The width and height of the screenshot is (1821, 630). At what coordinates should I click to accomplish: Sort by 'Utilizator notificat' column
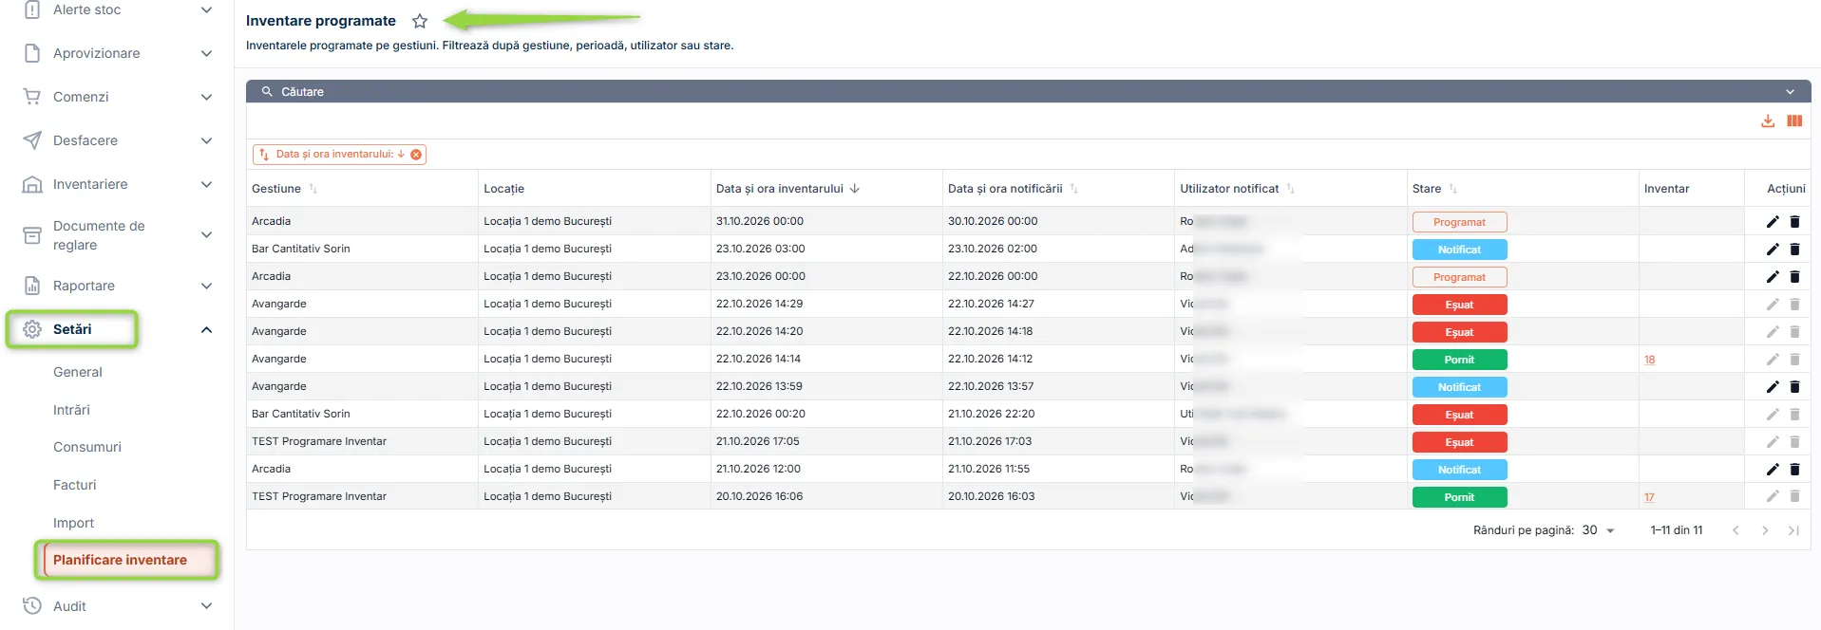coord(1291,189)
